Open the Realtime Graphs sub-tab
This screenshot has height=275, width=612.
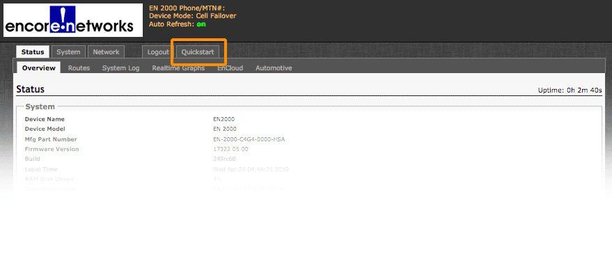coord(178,68)
